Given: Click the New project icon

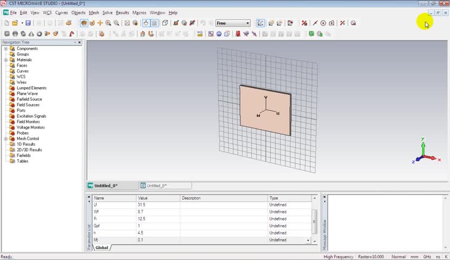Looking at the screenshot, I should click(x=6, y=23).
